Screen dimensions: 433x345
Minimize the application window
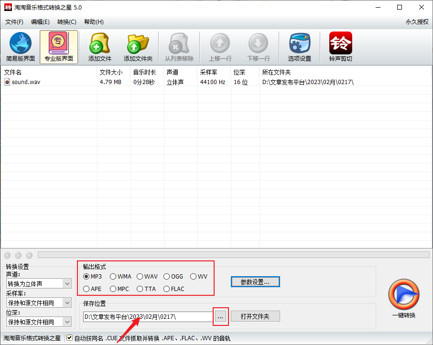coord(378,7)
